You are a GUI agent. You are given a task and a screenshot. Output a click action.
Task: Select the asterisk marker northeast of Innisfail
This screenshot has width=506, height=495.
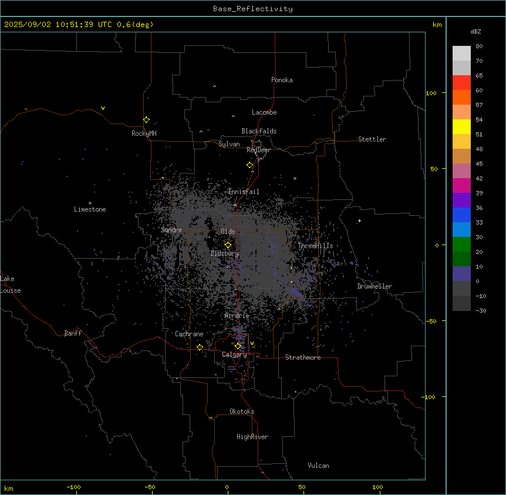coord(295,178)
